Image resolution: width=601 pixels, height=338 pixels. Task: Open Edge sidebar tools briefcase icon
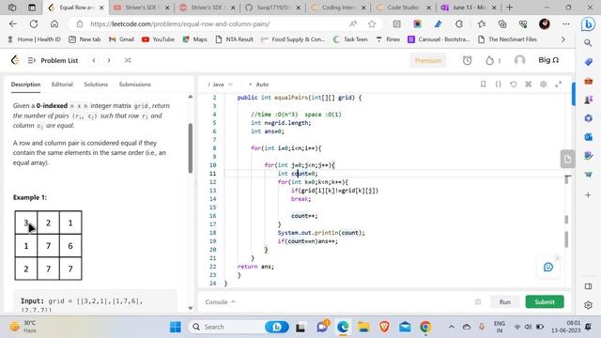(x=589, y=81)
